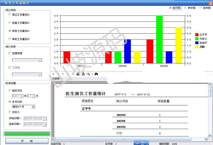Click the 小计 subtotal row label
Screen dimensions: 213x145
pos(119,133)
